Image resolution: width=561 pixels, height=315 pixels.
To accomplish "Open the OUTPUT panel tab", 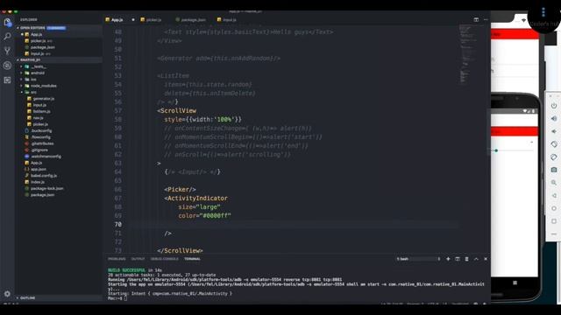I will coord(138,259).
